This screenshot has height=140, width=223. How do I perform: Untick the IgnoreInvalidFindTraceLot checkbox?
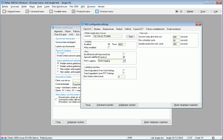[124, 57]
